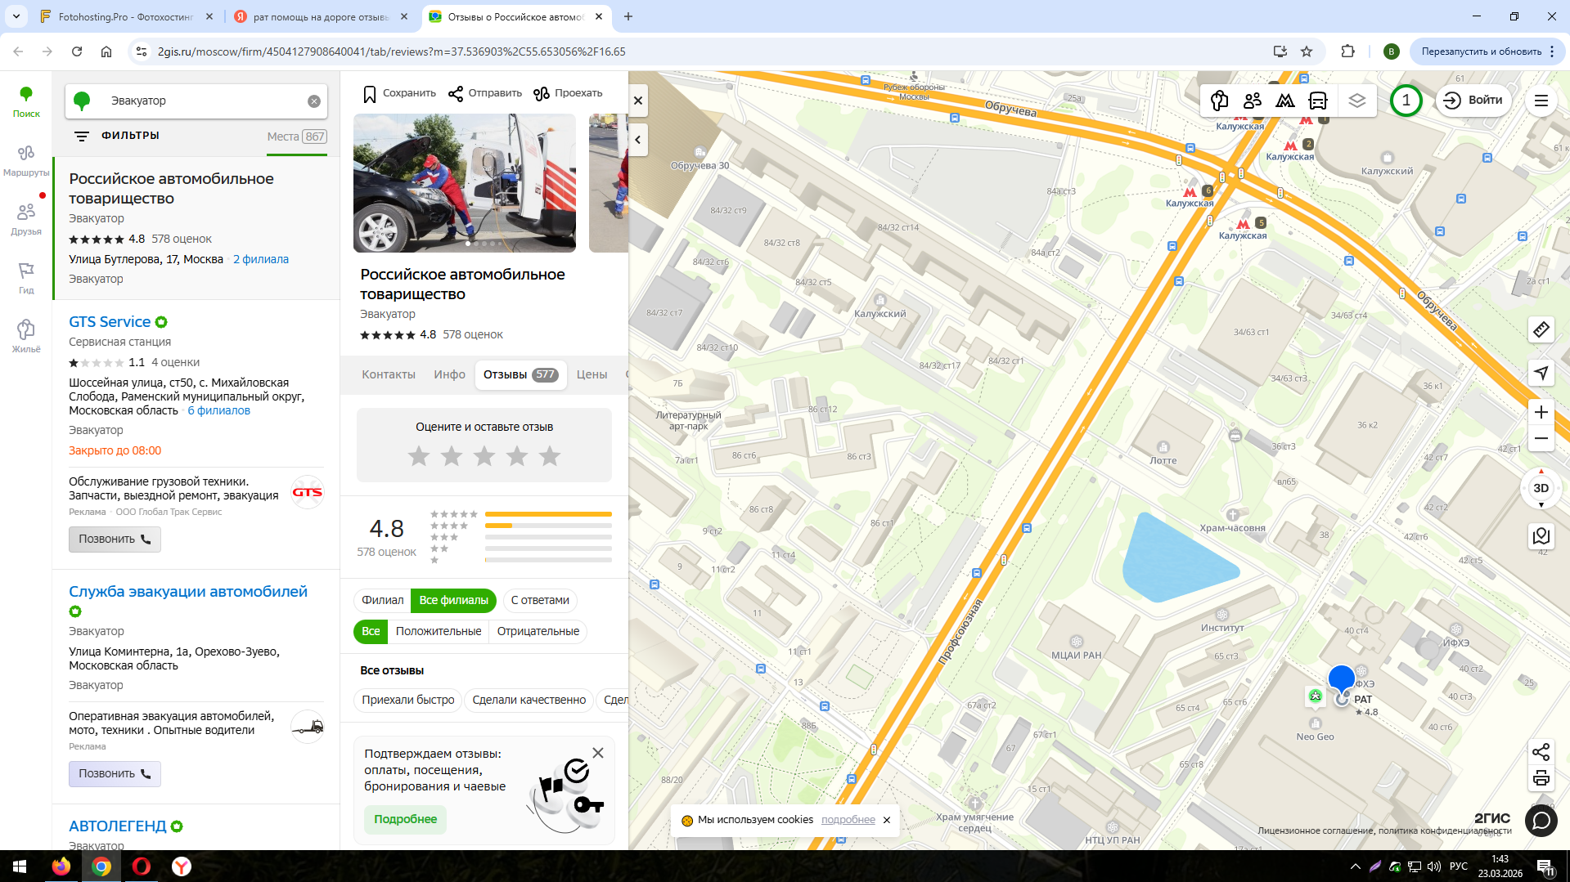Viewport: 1570px width, 882px height.
Task: Click the Перезапустить и обновить browser button
Action: tap(1487, 51)
